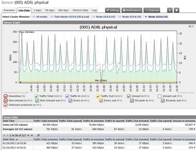This screenshot has height=150, width=196.
Task: Go to next page of data table
Action: click(28, 135)
